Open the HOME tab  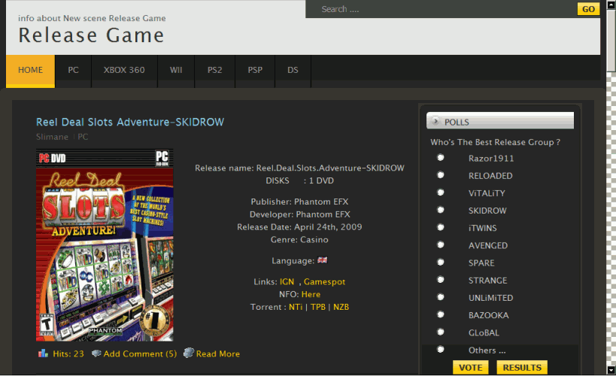pos(30,71)
